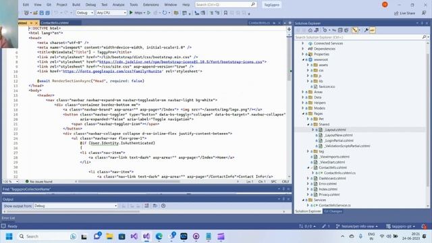Viewport: 432px width, 243px height.
Task: Click the Live Share icon
Action: (x=396, y=13)
